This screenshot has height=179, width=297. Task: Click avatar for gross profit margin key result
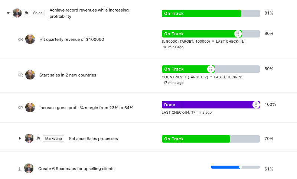click(30, 108)
